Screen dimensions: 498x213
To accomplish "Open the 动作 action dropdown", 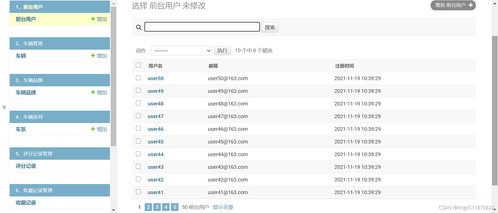I will pyautogui.click(x=182, y=51).
